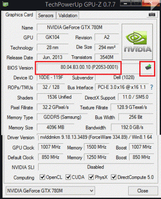This screenshot has width=161, height=199.
Task: Click Bus Width value 256 Bit
Action: point(136,117)
